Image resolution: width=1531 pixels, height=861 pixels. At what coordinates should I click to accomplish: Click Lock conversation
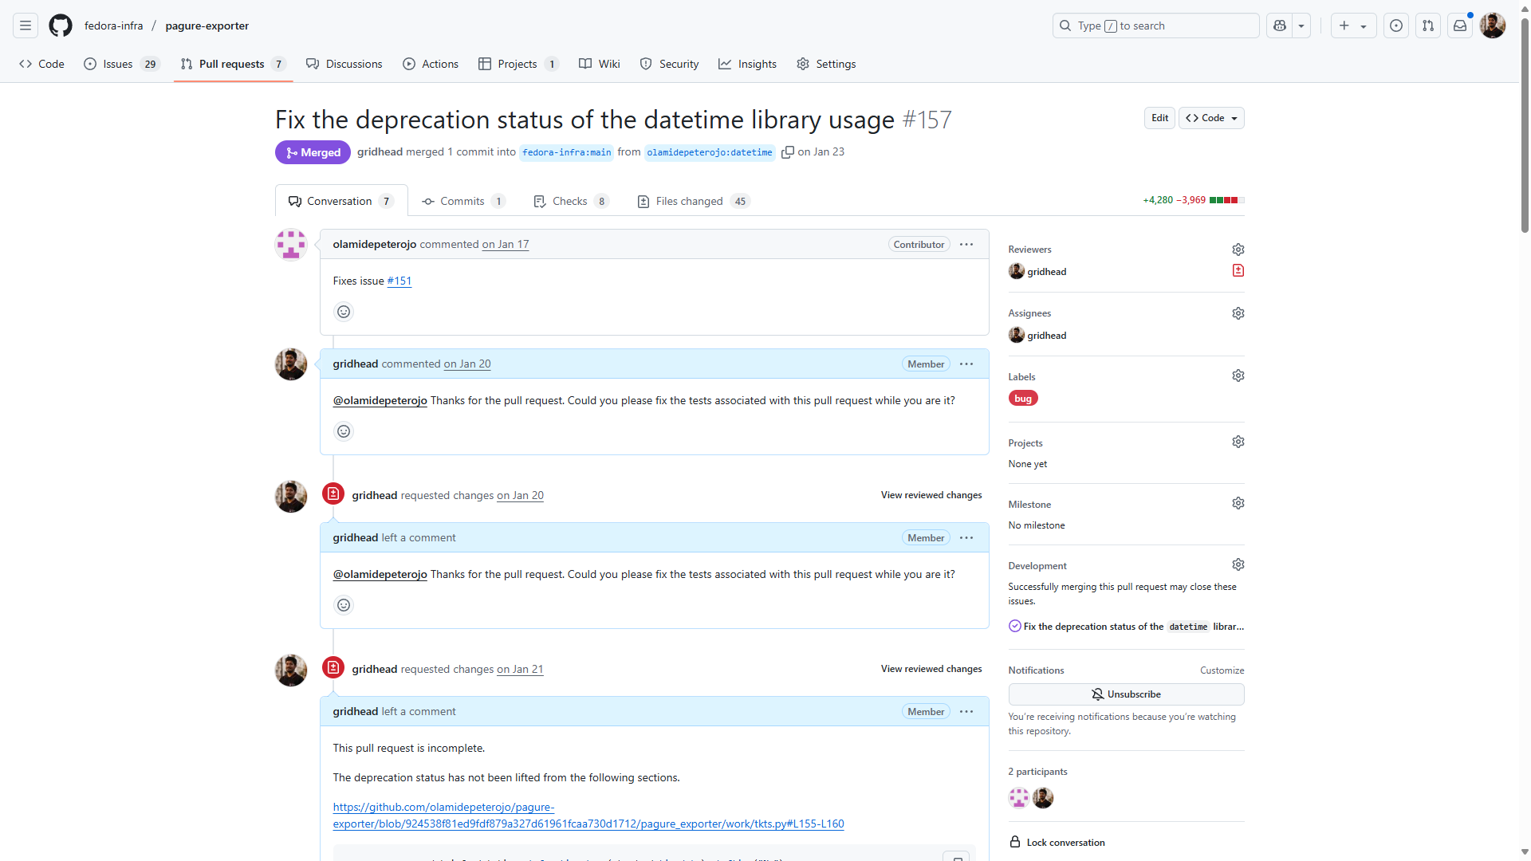(x=1057, y=843)
